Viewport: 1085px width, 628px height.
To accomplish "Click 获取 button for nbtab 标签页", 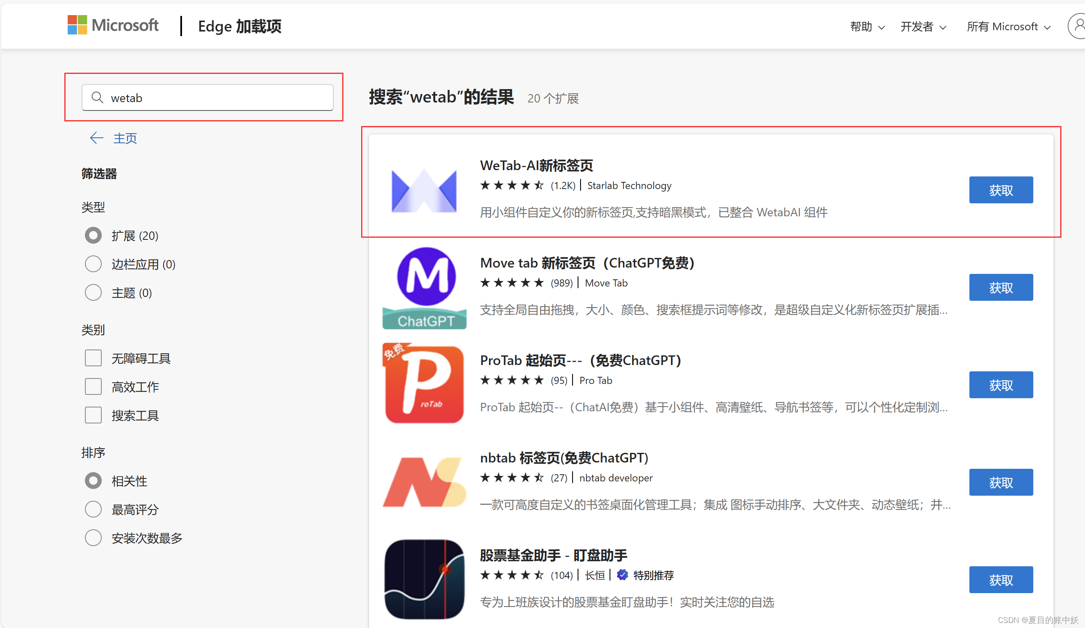I will [1001, 482].
